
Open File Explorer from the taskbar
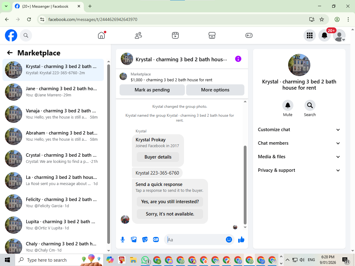[133, 260]
